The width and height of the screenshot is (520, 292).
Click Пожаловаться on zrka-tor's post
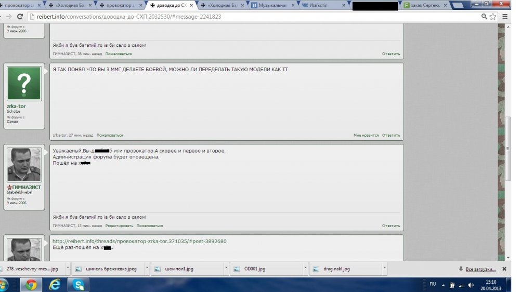[110, 135]
